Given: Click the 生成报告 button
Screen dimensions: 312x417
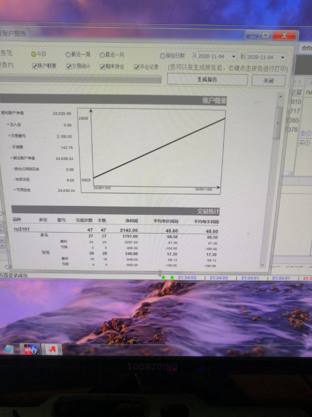Looking at the screenshot, I should pyautogui.click(x=207, y=79).
